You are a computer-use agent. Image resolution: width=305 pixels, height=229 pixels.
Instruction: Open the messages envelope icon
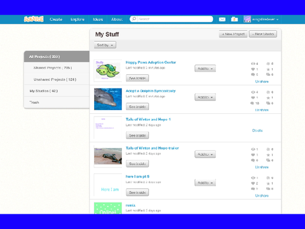[x=222, y=19]
